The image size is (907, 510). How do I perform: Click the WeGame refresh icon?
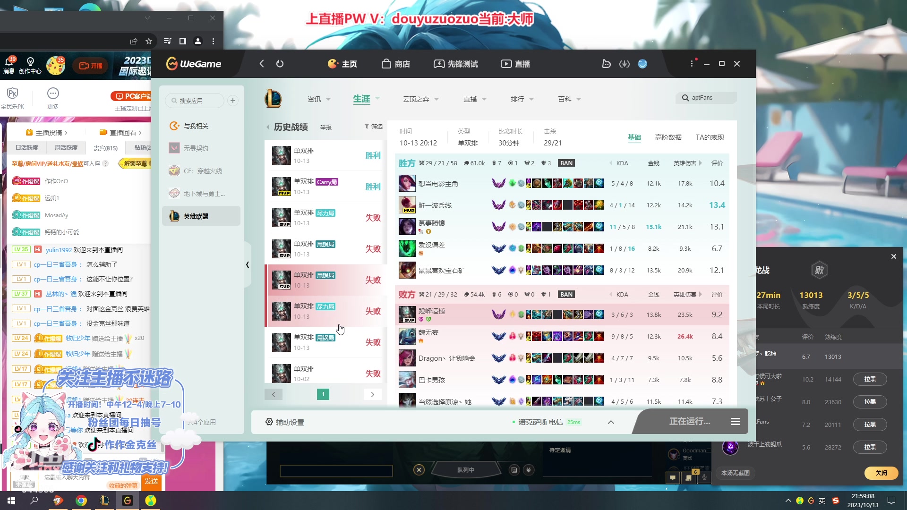280,64
